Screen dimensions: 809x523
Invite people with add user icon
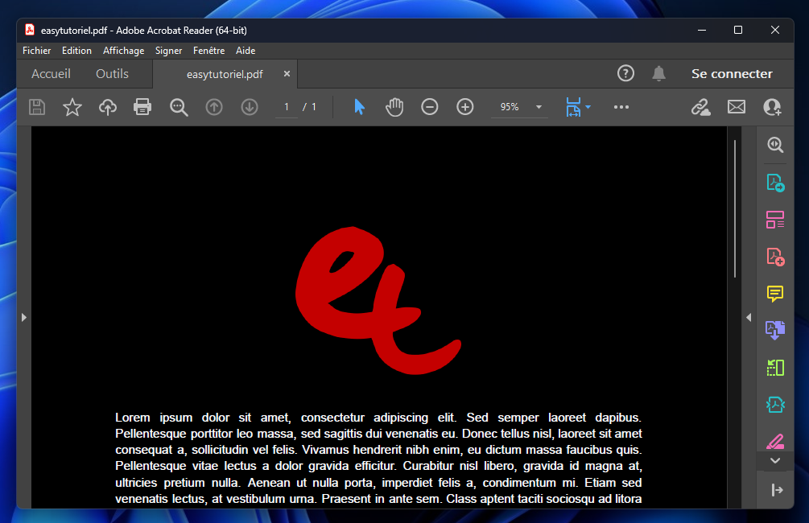click(772, 107)
